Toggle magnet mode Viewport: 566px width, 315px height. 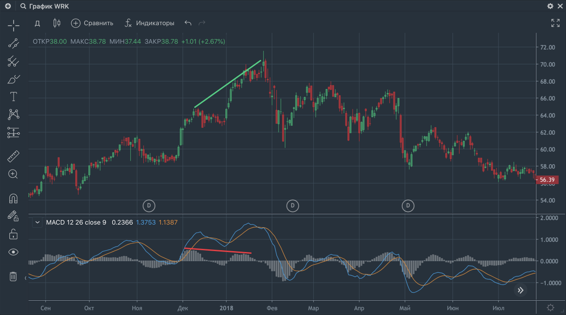point(14,198)
